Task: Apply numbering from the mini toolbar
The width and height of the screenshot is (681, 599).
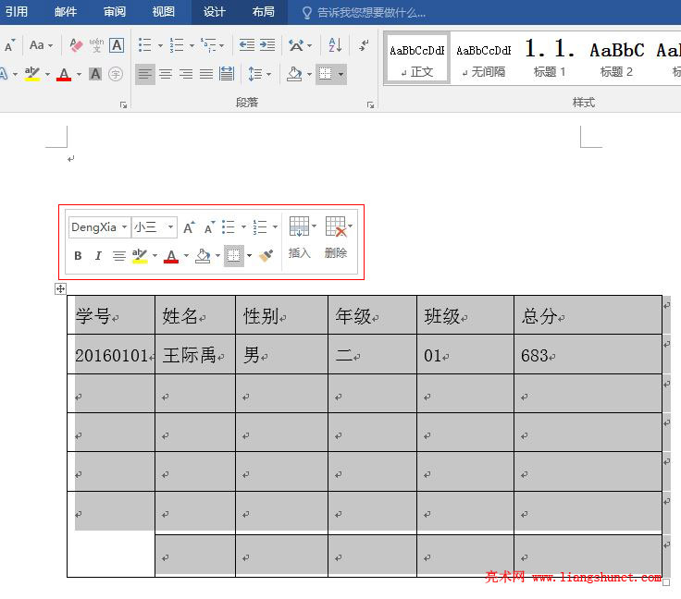Action: 260,226
